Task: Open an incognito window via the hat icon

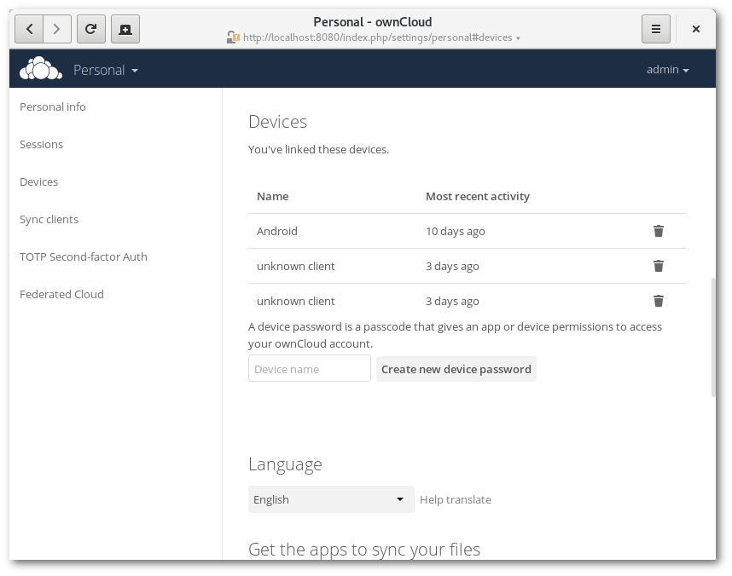Action: 125,28
